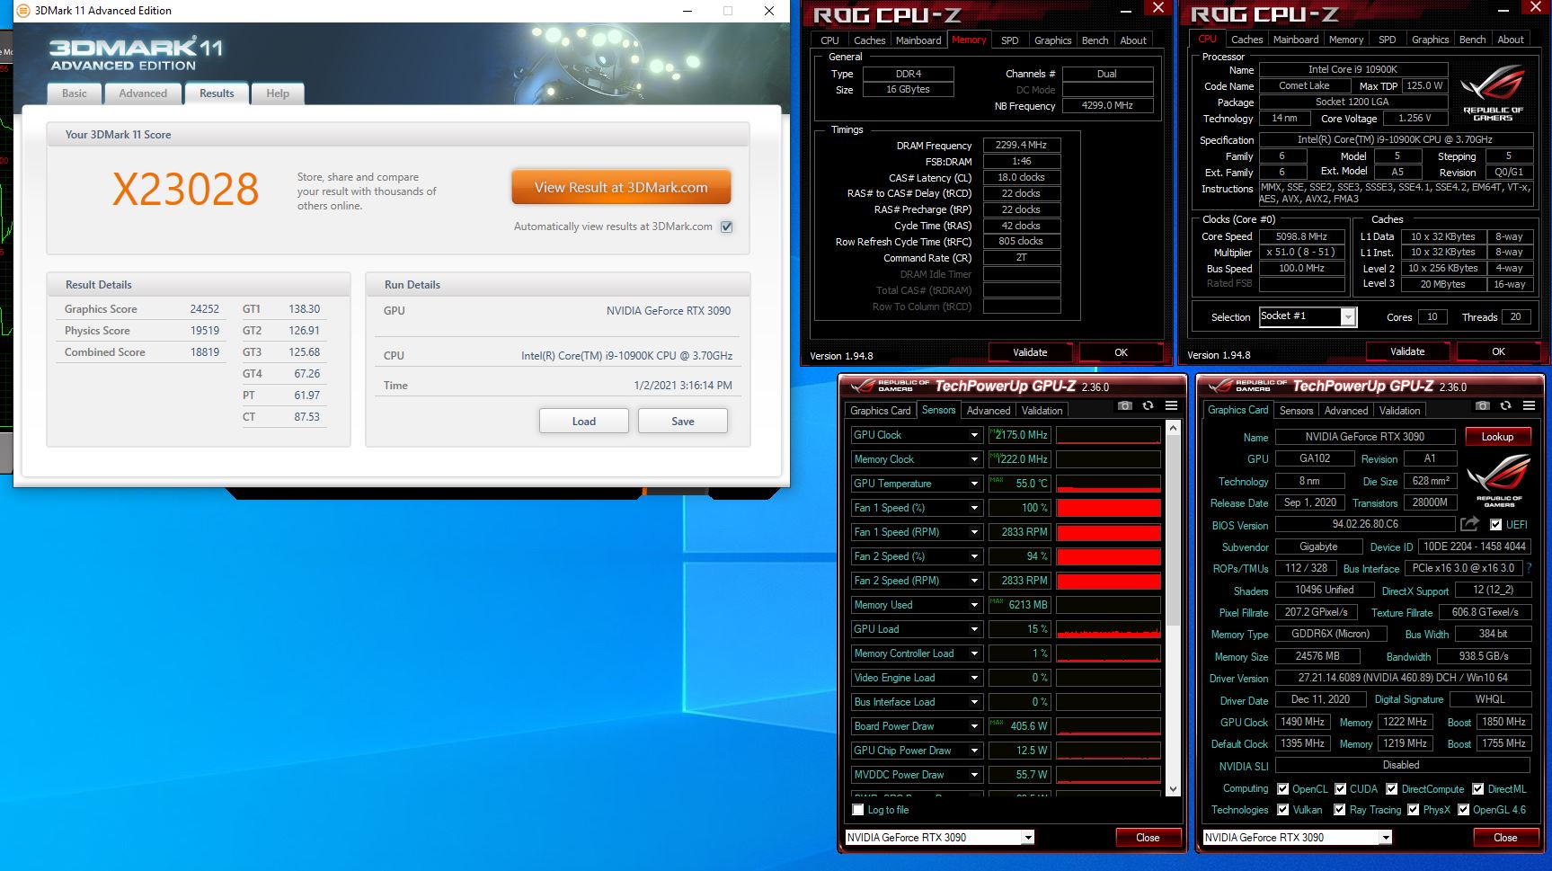Screen dimensions: 1552x871
Task: Open the Sensors tab in GPU-Z Graphics Card window
Action: click(1296, 411)
